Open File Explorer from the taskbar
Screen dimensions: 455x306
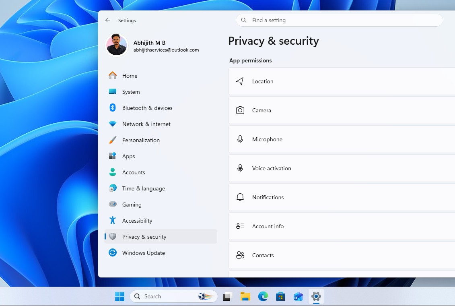[x=245, y=296]
